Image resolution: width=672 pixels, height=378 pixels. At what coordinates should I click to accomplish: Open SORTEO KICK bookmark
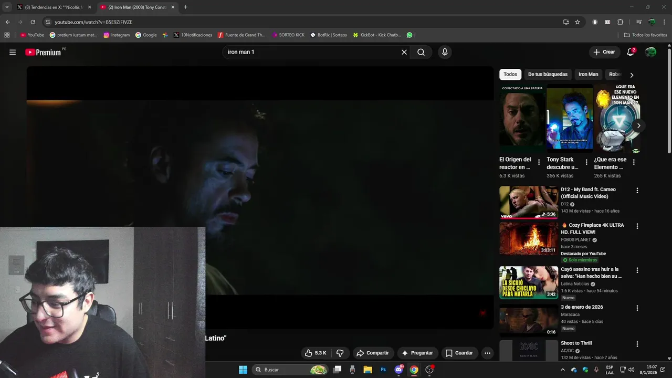coord(288,35)
